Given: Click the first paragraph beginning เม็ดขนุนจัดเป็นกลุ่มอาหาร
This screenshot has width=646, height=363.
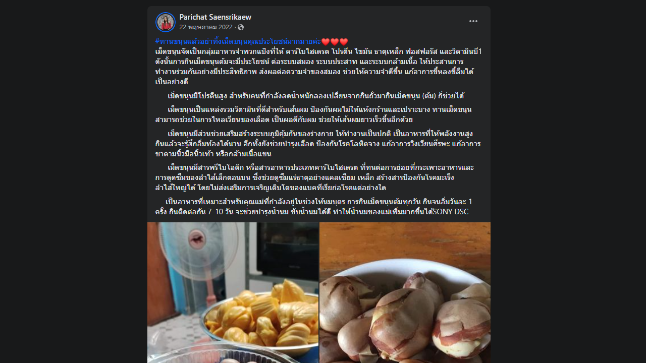Looking at the screenshot, I should pos(319,67).
